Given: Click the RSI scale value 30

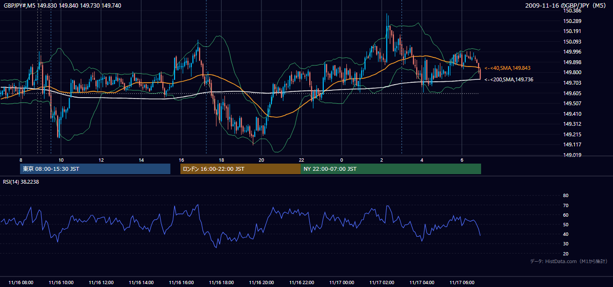Looking at the screenshot, I should [566, 244].
